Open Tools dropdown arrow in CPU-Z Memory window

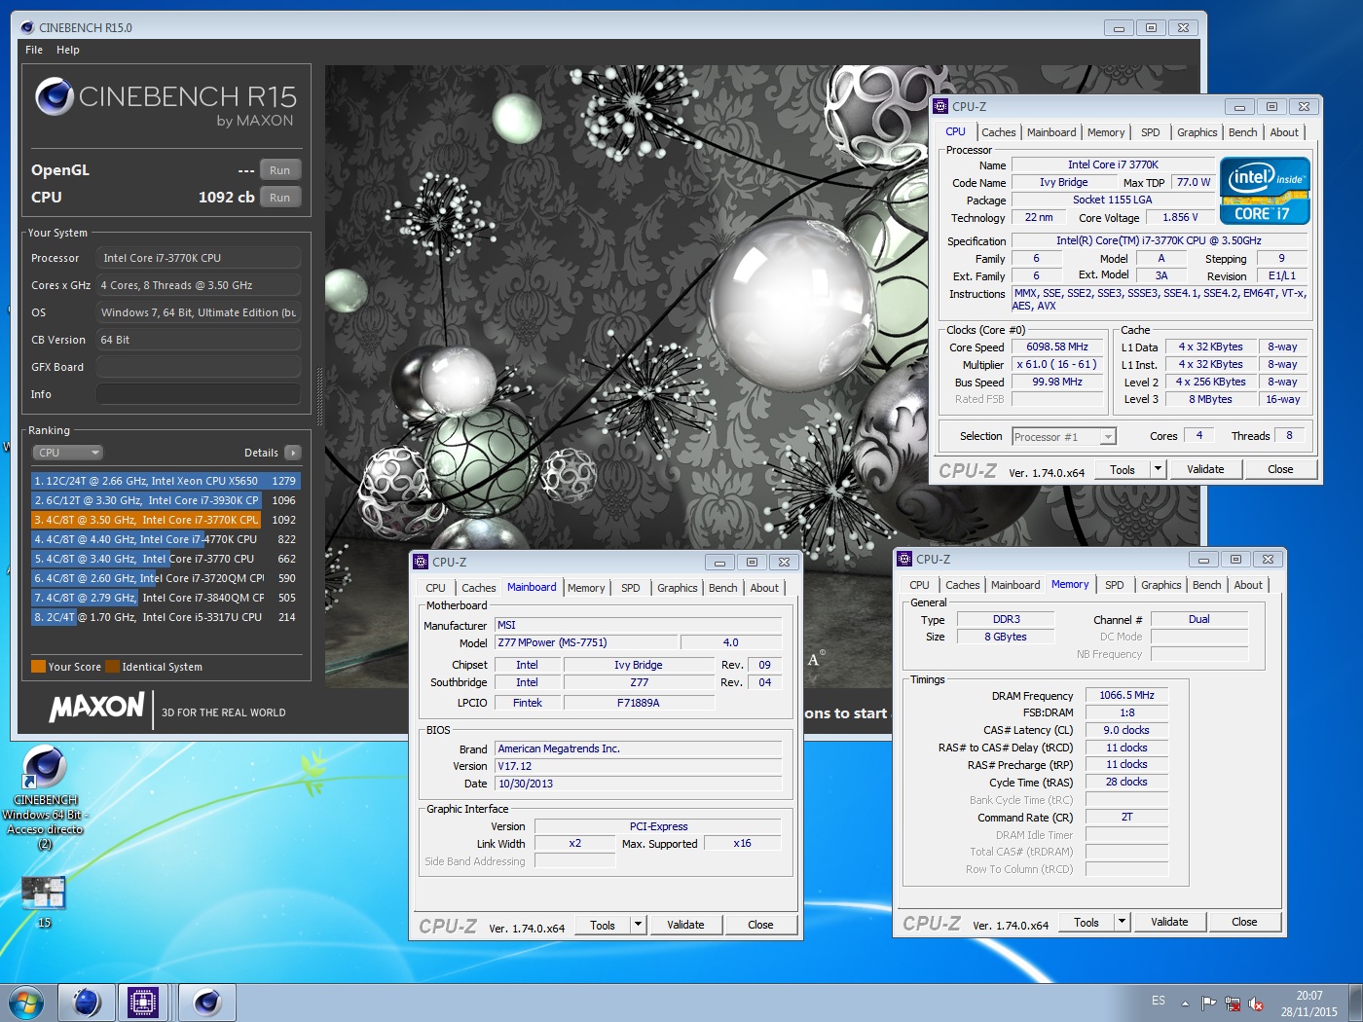point(1122,923)
